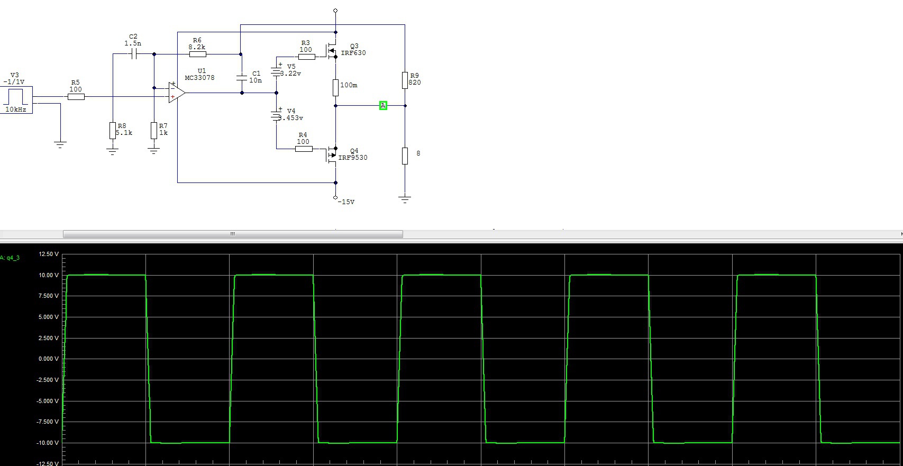
Task: Click the green probe A marker
Action: 383,106
